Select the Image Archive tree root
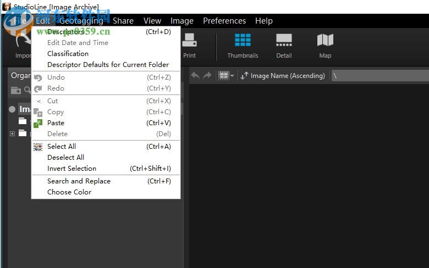 point(25,109)
